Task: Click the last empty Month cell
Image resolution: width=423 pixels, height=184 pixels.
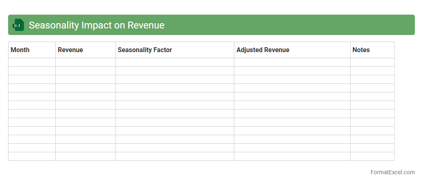Action: (x=32, y=156)
